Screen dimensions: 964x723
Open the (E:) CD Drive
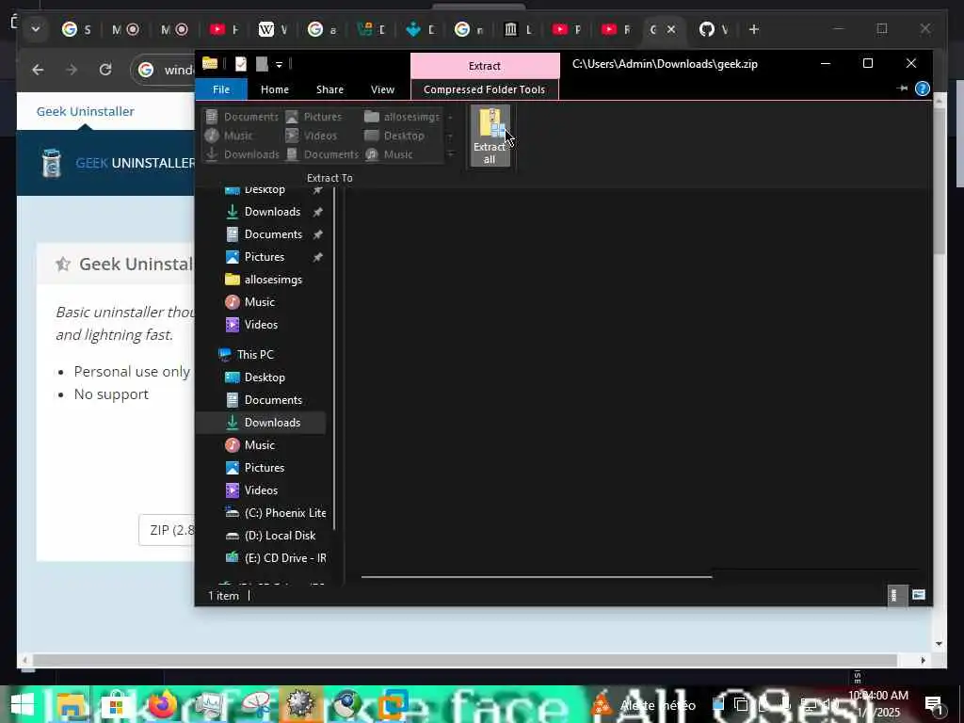tap(276, 558)
